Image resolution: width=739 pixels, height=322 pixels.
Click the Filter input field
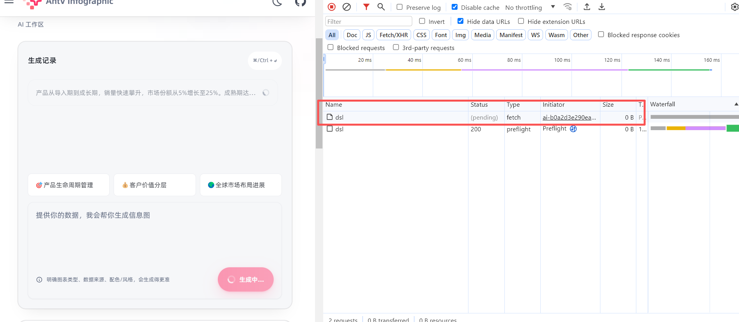click(x=369, y=21)
